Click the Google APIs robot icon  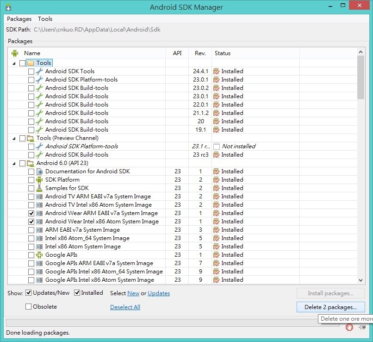tap(39, 255)
